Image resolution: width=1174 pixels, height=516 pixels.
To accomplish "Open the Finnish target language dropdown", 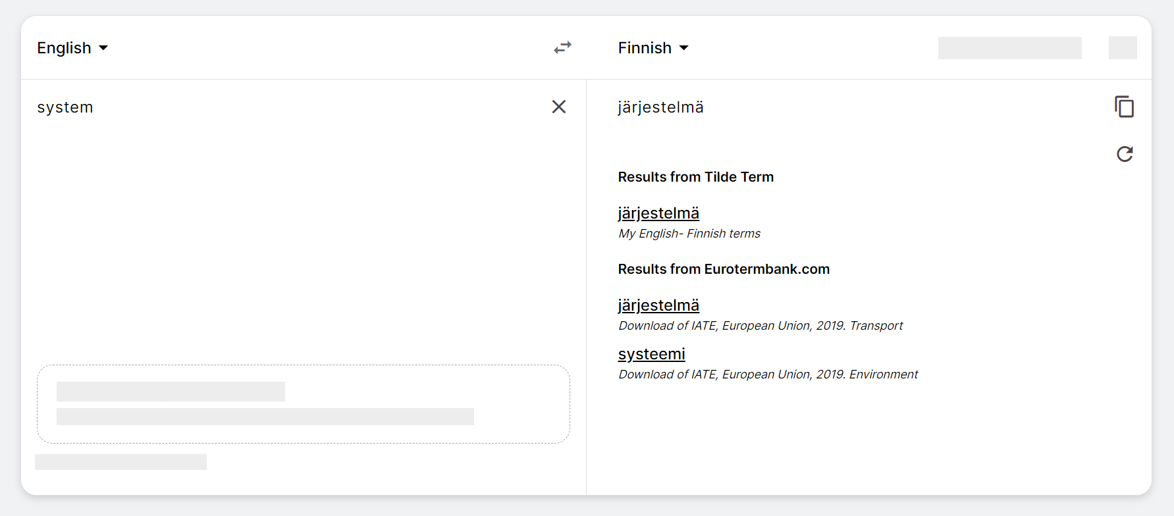I will (653, 48).
